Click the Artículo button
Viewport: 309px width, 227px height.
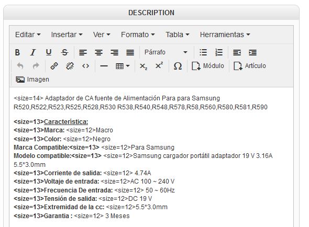250,66
